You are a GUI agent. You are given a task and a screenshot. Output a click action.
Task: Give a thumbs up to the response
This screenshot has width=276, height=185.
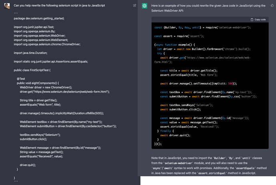(272, 6)
